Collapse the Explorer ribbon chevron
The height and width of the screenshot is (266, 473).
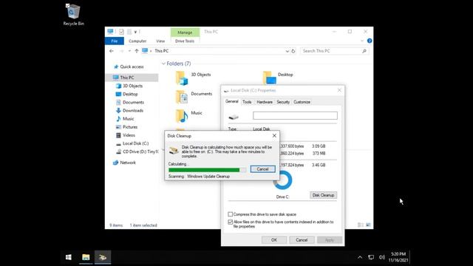coord(362,41)
